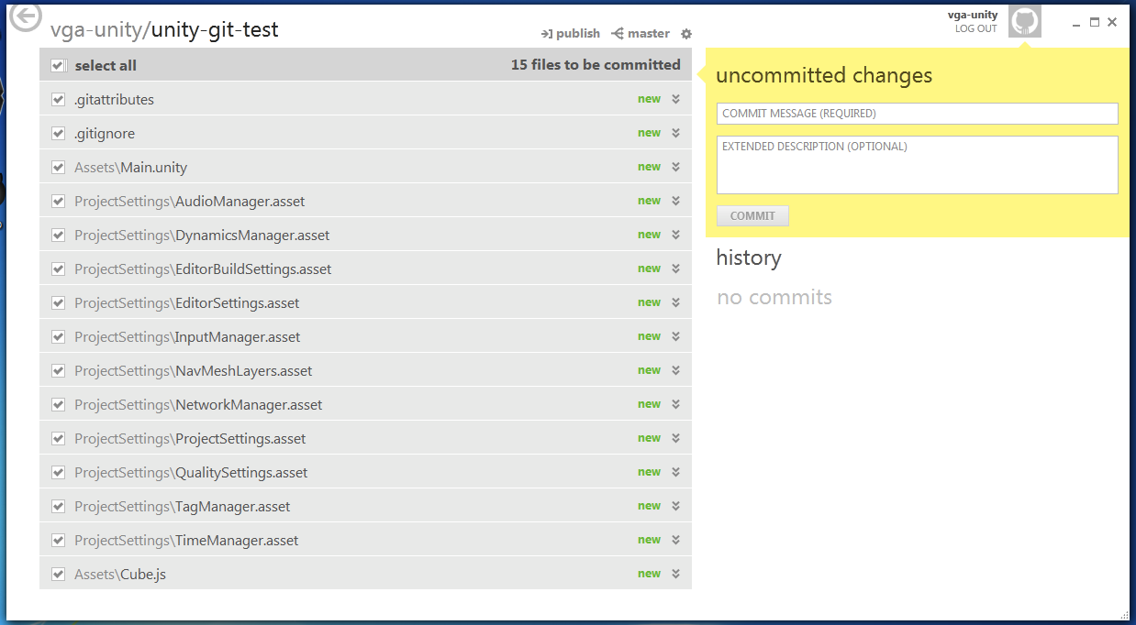
Task: Open the repository settings gear
Action: (686, 34)
